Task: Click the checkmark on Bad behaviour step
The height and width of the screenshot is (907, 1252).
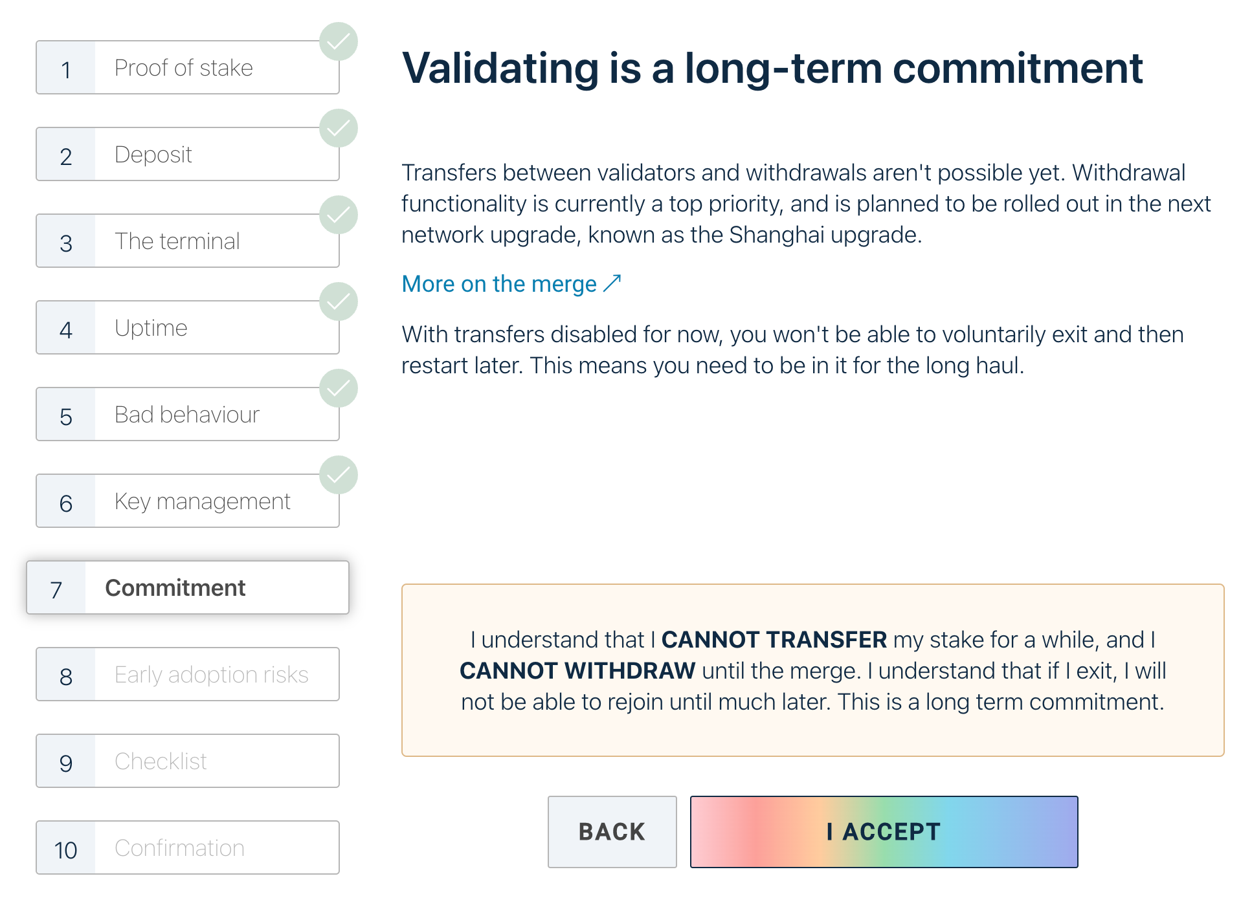Action: [x=339, y=389]
